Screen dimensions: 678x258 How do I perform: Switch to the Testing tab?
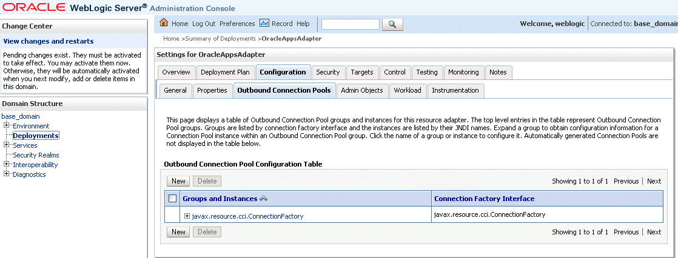point(427,72)
